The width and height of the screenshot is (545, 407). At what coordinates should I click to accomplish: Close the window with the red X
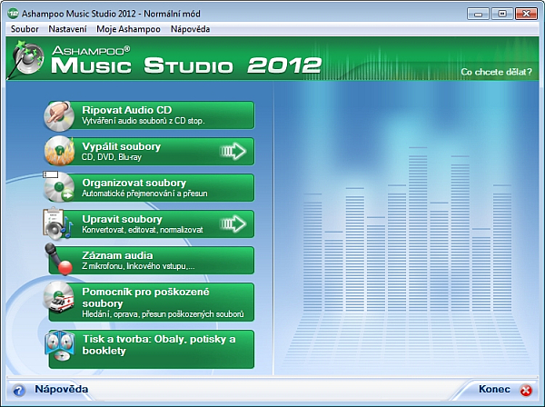tap(526, 14)
